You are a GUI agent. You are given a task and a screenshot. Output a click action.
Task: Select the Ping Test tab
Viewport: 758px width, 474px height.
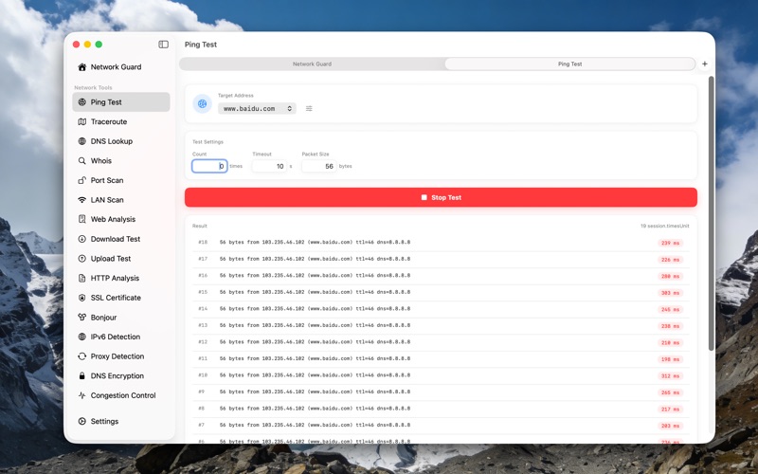[x=570, y=64]
